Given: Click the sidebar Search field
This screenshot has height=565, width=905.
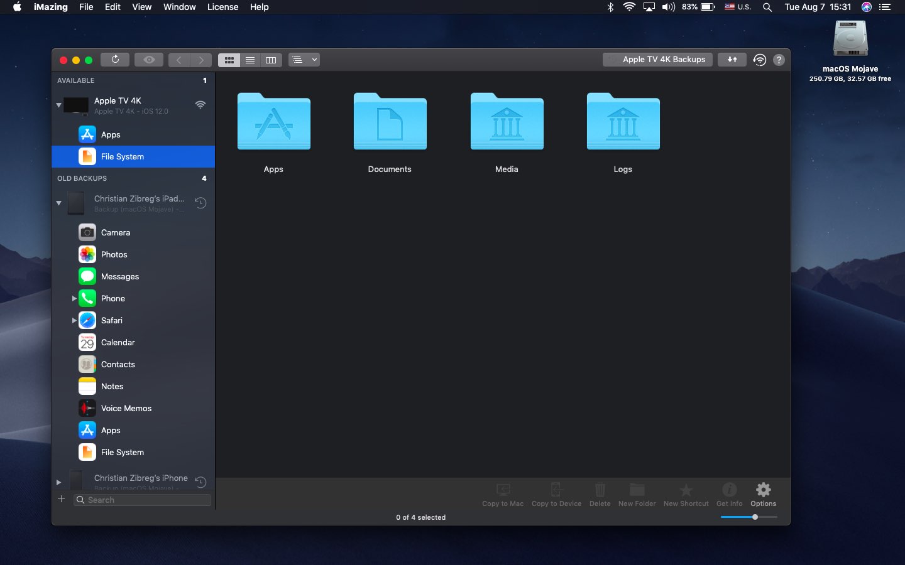Looking at the screenshot, I should [x=143, y=500].
